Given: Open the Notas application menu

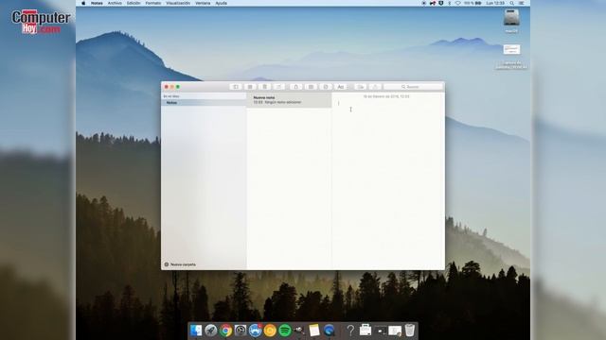Looking at the screenshot, I should (97, 3).
